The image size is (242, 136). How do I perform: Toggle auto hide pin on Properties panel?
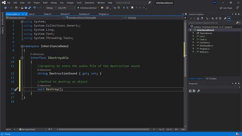[236, 83]
